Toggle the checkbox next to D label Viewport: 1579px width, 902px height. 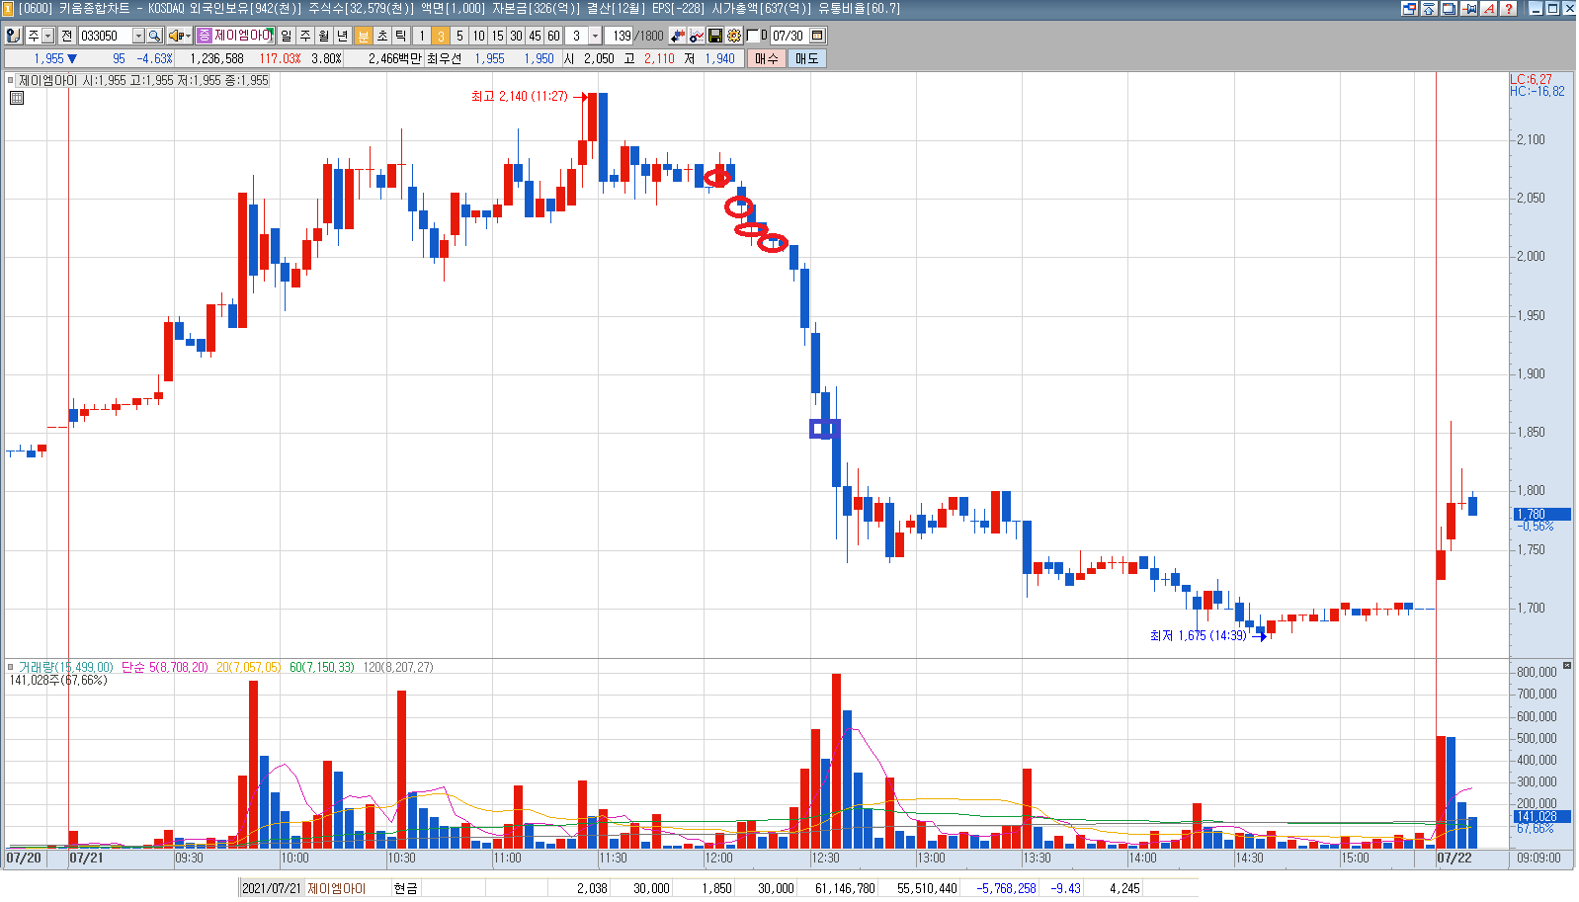pyautogui.click(x=753, y=36)
